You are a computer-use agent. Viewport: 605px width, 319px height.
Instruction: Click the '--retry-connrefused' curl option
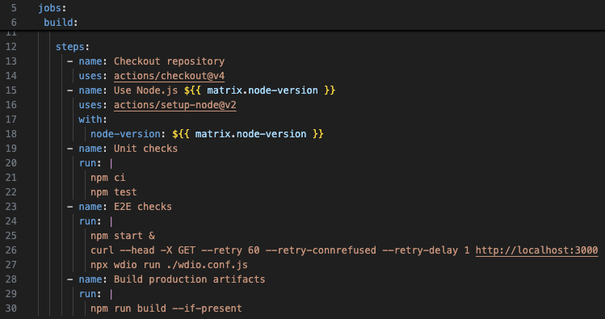tap(321, 250)
